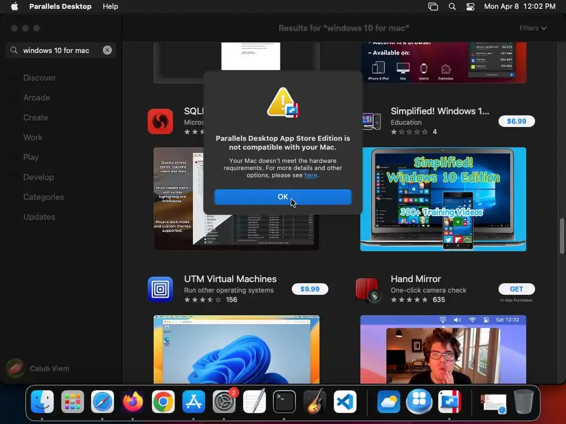Open the Simplified! Windows 10 Edition preview image
This screenshot has height=424, width=566.
pos(443,199)
